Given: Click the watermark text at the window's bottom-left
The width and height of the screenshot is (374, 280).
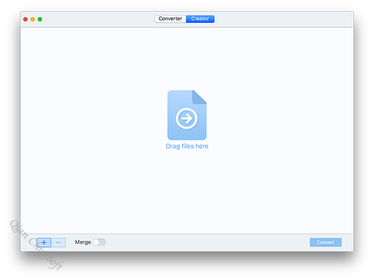Looking at the screenshot, I should click(36, 243).
